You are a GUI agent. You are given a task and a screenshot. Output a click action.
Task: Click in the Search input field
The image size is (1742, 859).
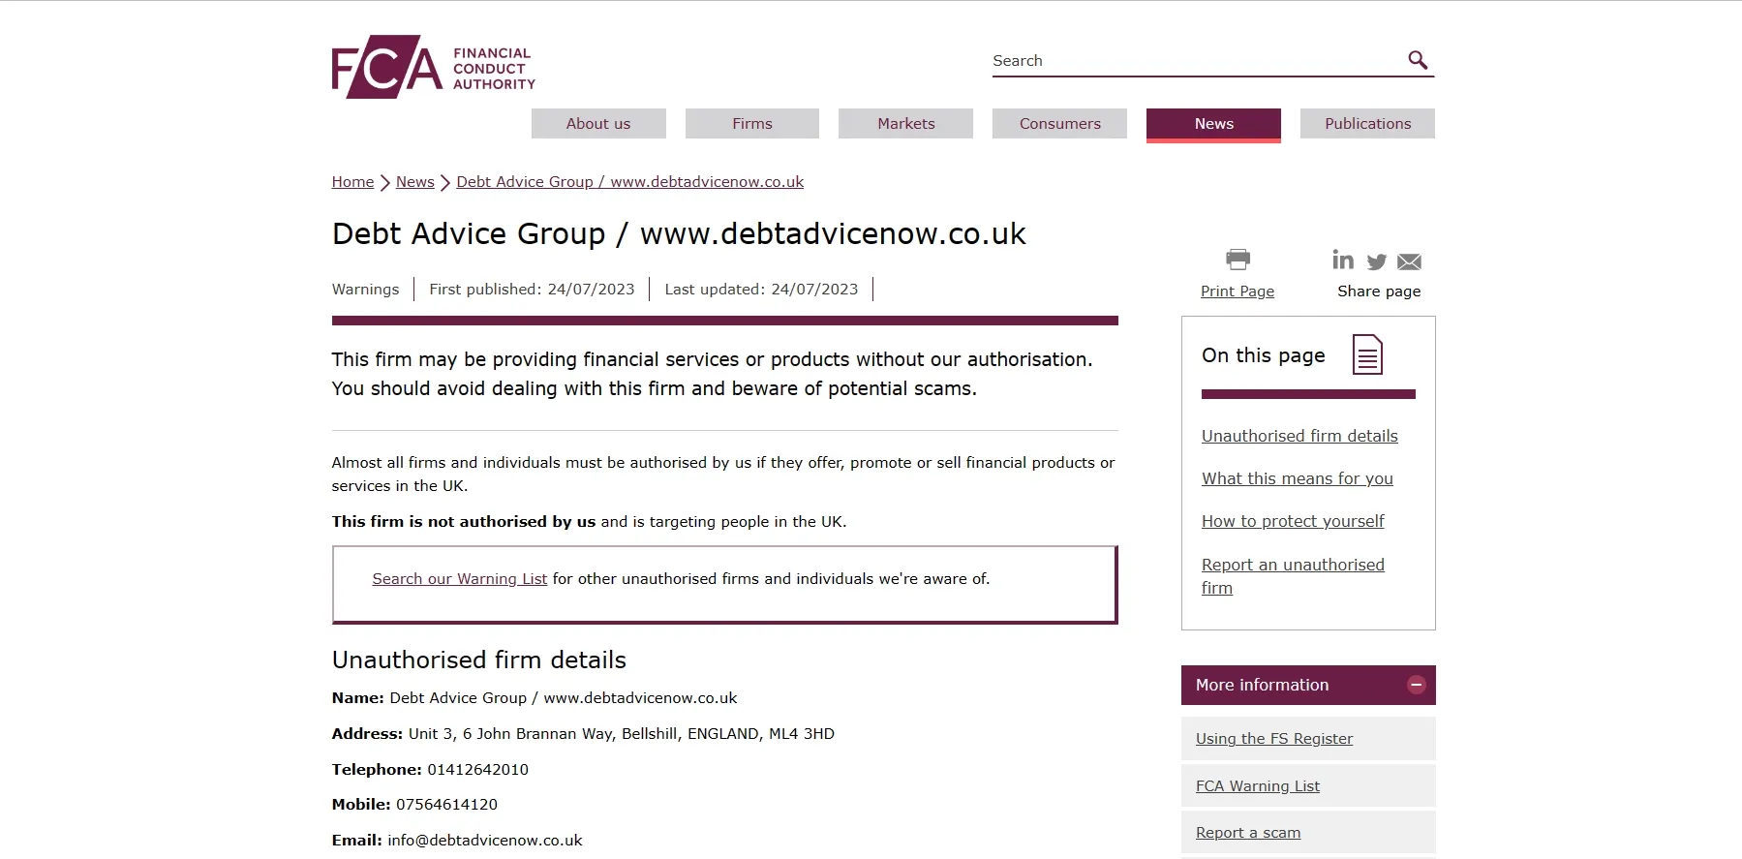1197,61
